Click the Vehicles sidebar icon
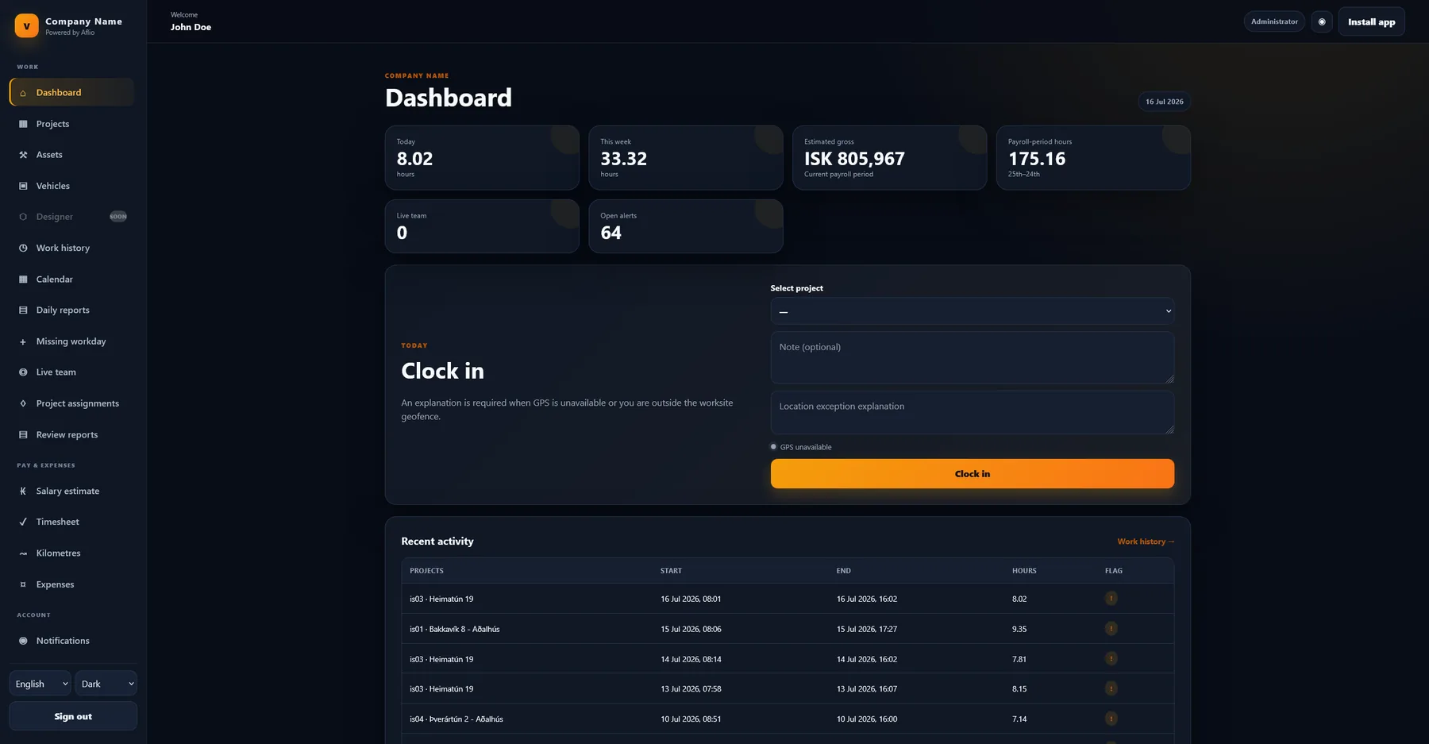Screen dimensions: 1429x744 coord(23,186)
